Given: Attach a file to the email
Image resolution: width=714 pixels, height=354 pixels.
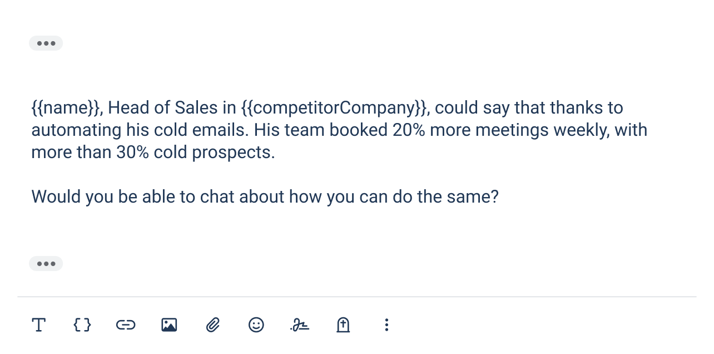Looking at the screenshot, I should 213,325.
